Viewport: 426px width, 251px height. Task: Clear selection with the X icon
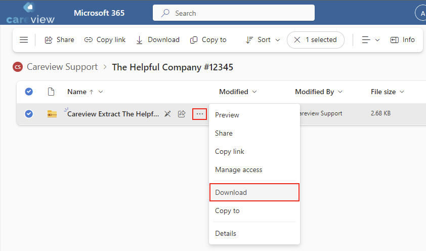[x=297, y=40]
